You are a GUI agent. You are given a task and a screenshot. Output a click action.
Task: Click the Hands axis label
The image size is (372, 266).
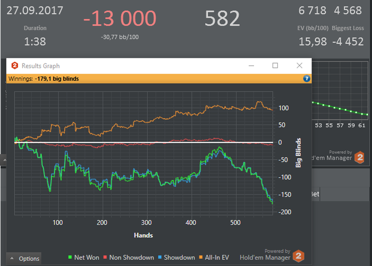(x=143, y=235)
